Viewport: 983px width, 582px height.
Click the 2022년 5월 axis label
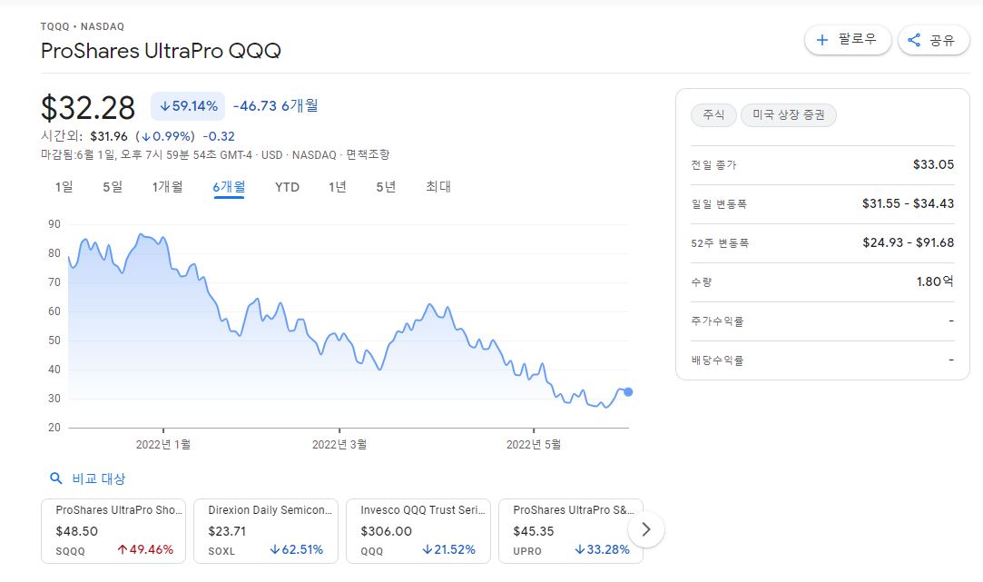click(x=534, y=444)
